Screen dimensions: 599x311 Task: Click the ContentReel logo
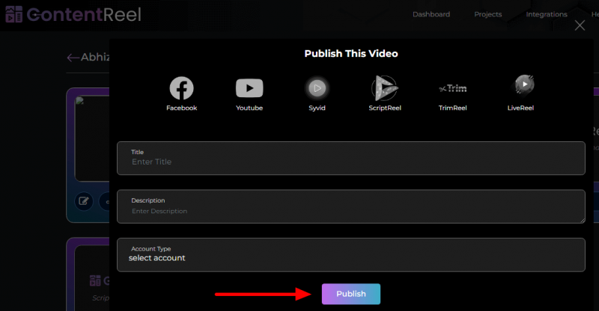73,14
